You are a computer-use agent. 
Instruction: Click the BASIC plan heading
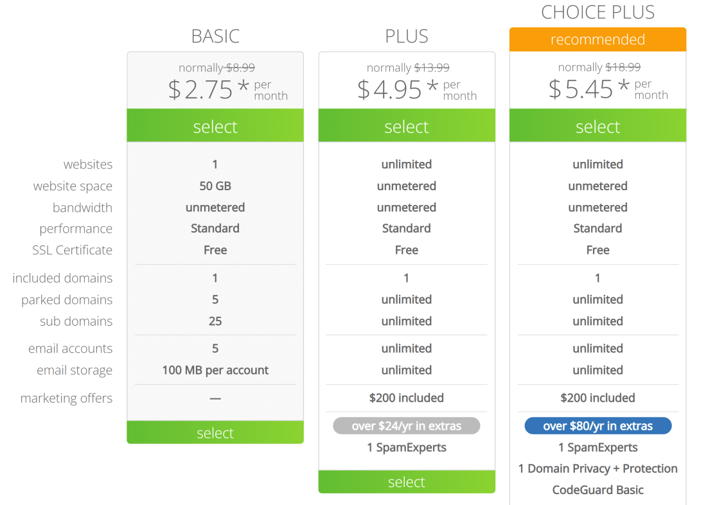[215, 36]
